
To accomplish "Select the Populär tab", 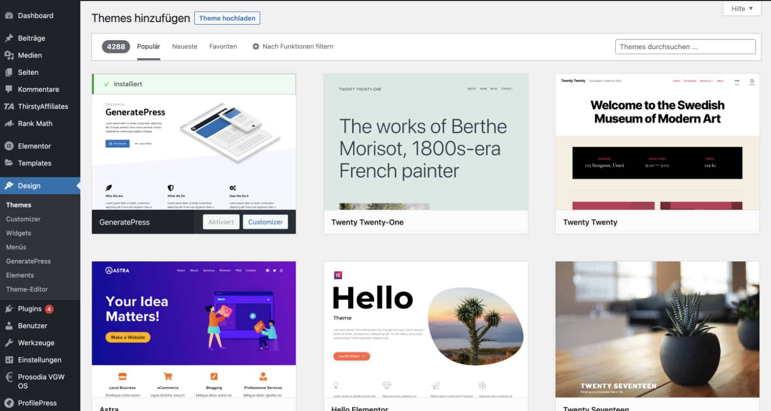I will point(149,46).
